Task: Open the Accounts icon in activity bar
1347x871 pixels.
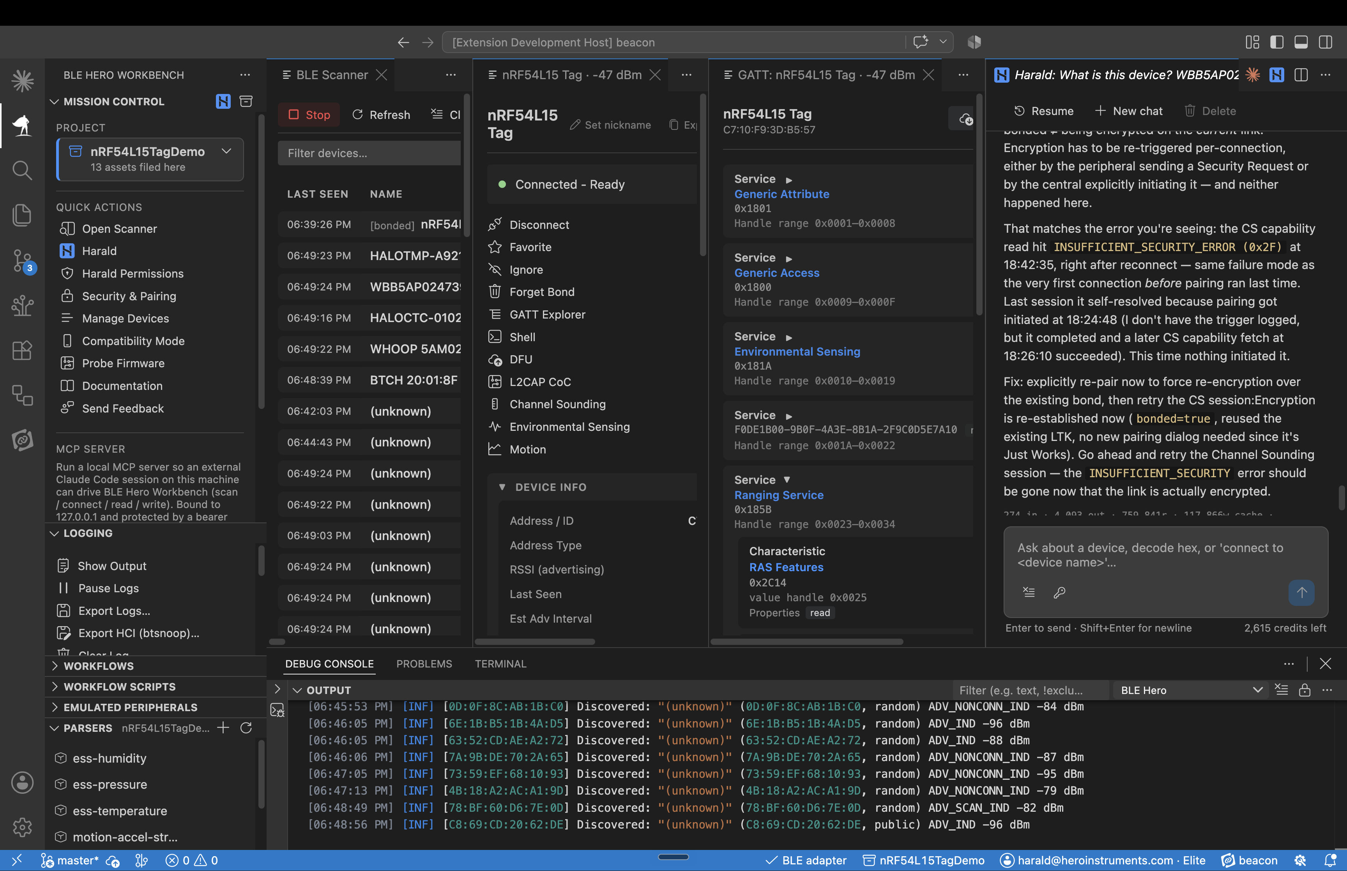Action: (22, 783)
